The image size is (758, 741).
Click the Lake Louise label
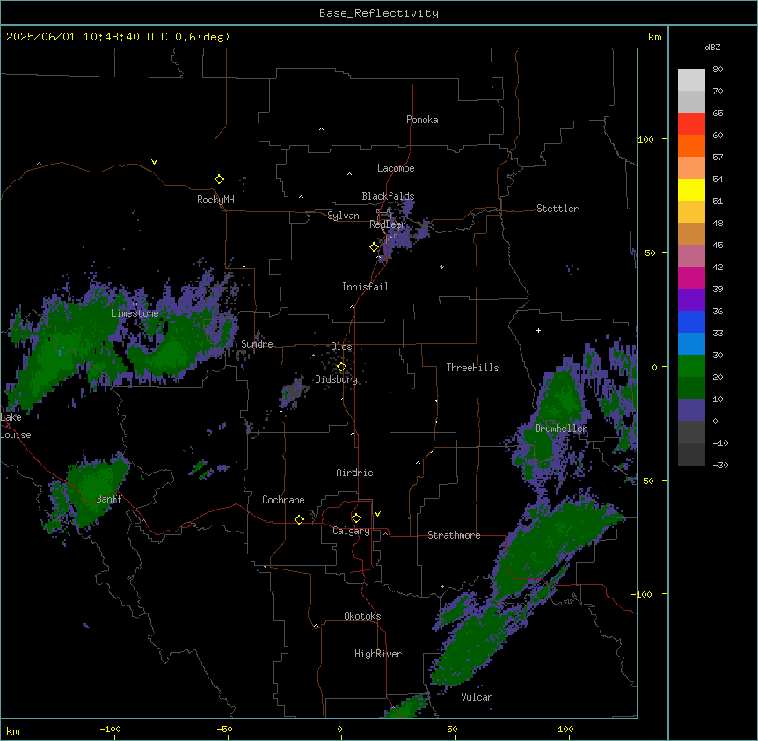click(16, 426)
